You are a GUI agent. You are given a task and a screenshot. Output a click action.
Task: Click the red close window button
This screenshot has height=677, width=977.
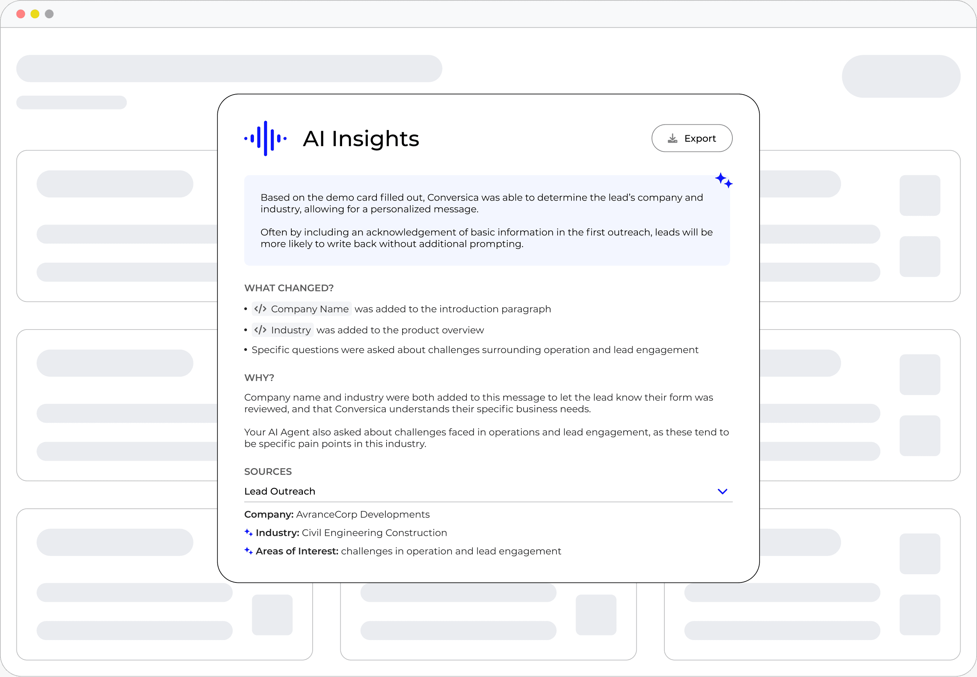pyautogui.click(x=21, y=14)
